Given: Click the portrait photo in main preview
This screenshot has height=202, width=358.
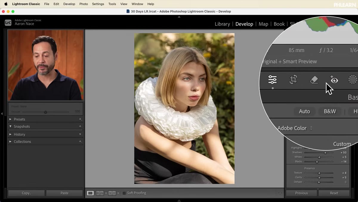Looking at the screenshot, I should 184,108.
